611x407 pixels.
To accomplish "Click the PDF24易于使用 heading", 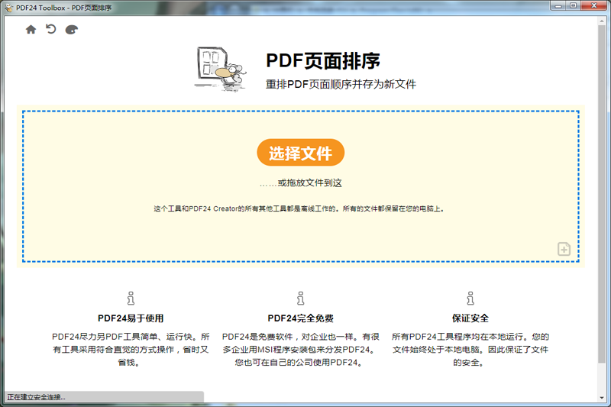I will (x=131, y=318).
